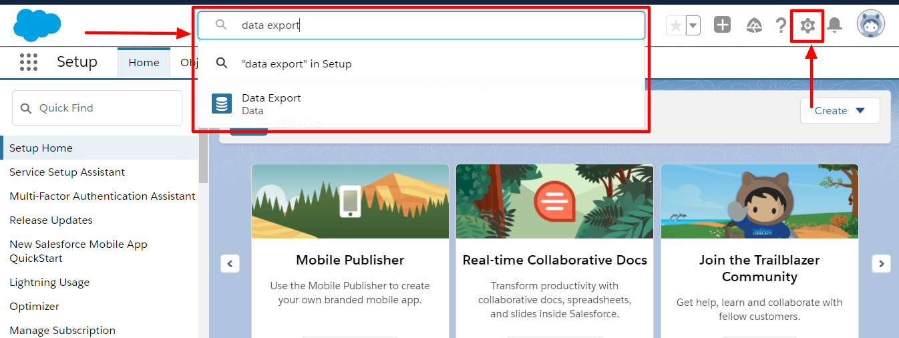The height and width of the screenshot is (338, 899).
Task: Open Manage Subscription in sidebar
Action: [x=62, y=330]
